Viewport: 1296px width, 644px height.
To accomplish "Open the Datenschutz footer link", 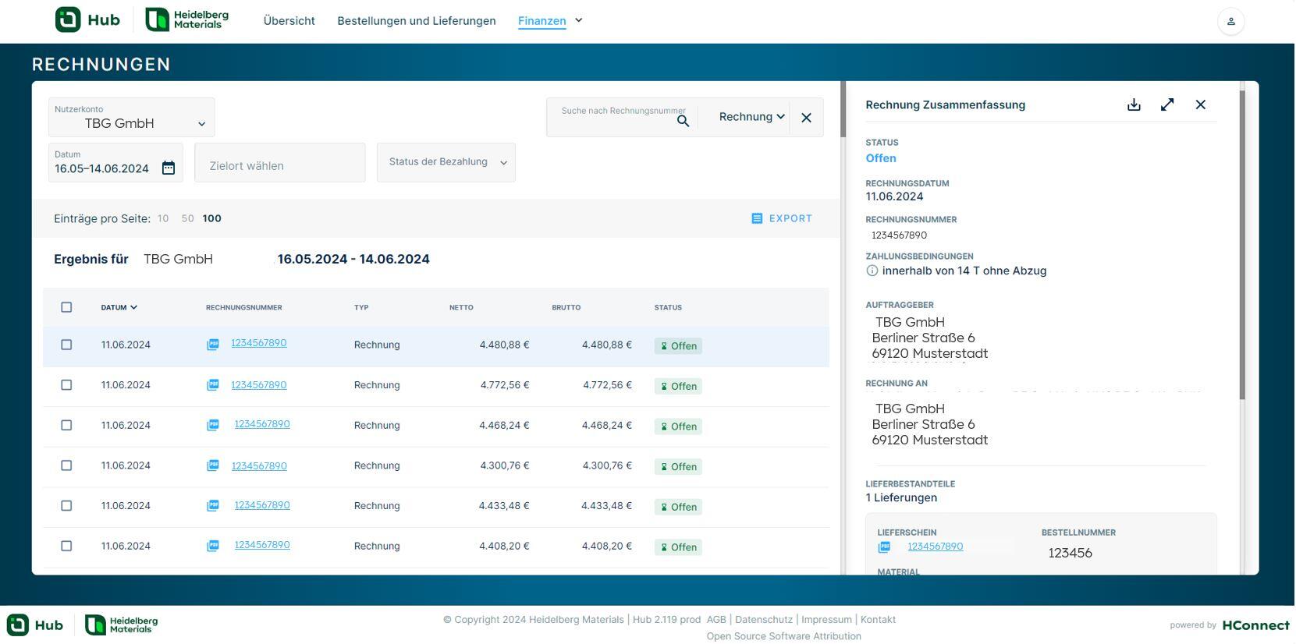I will 763,620.
